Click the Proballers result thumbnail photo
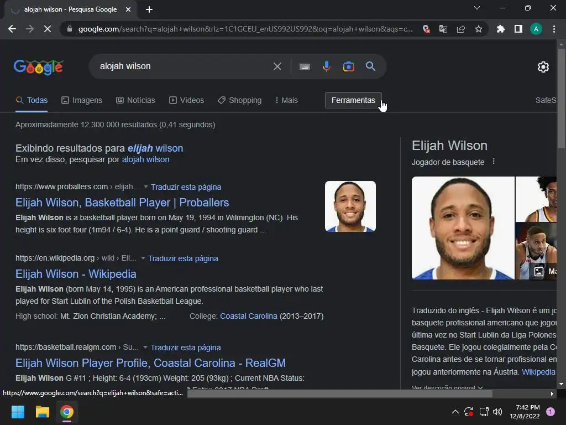Viewport: 566px width, 425px height. (350, 206)
